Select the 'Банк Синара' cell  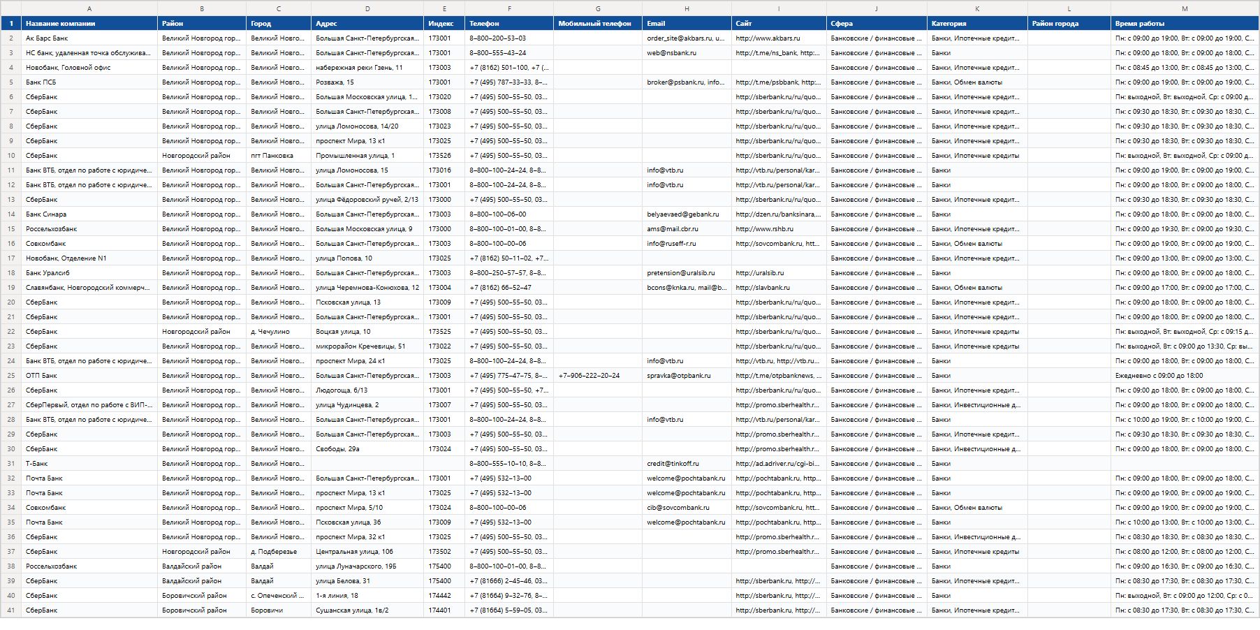point(89,214)
